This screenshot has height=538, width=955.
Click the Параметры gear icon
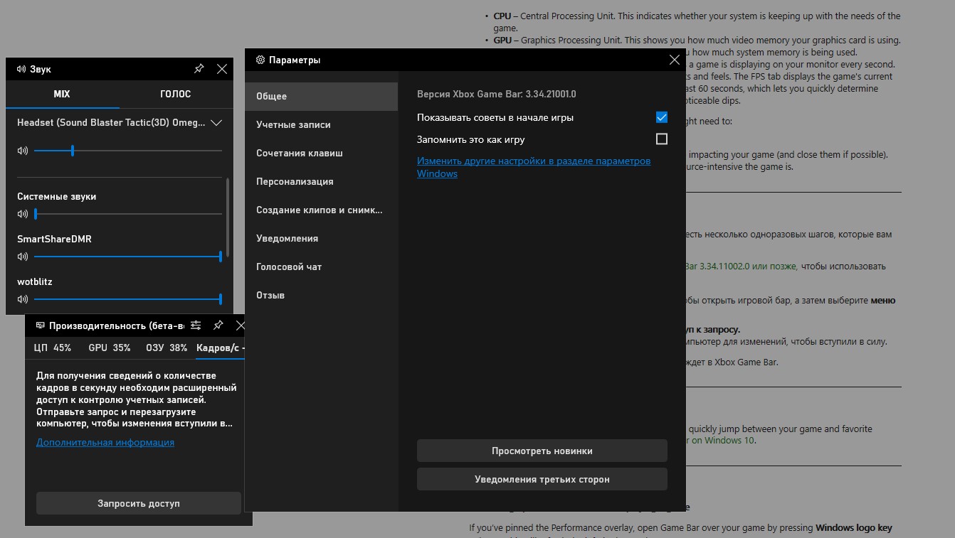coord(260,60)
